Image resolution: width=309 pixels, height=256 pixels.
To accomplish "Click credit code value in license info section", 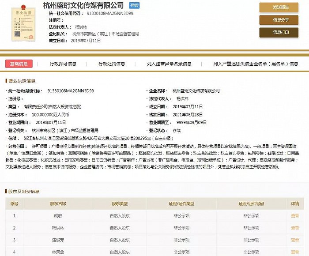I will click(x=71, y=91).
